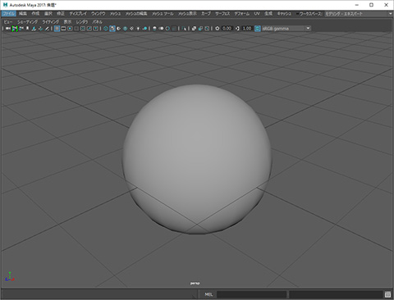Click the X-Ray Joints icon
The height and width of the screenshot is (300, 394).
point(207,29)
